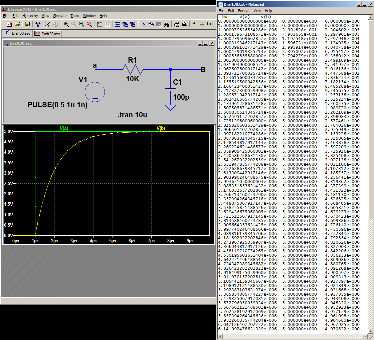
Task: Click the V1 voltage source symbol
Action: point(95,92)
